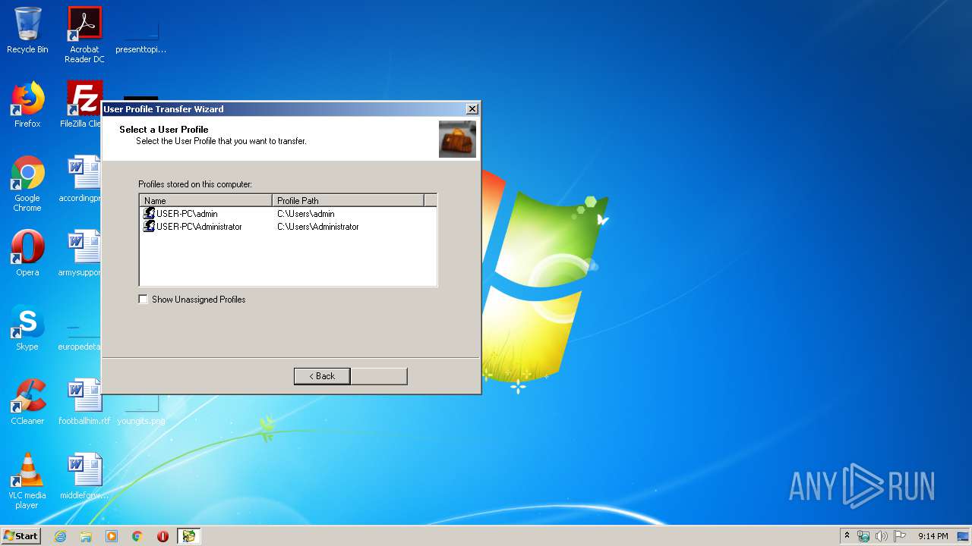Select the youngits.png file icon

point(141,411)
